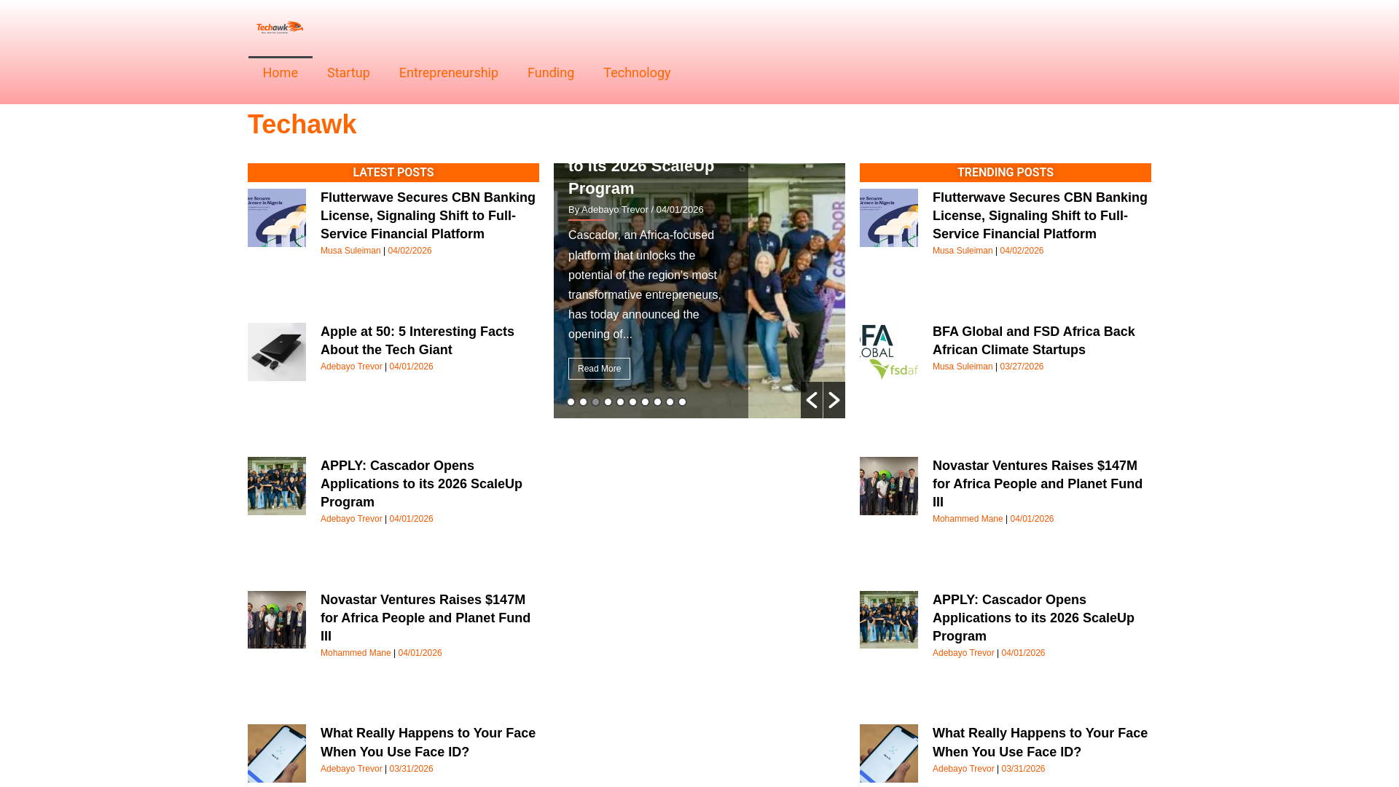Click the Techawk logo in header

(280, 28)
